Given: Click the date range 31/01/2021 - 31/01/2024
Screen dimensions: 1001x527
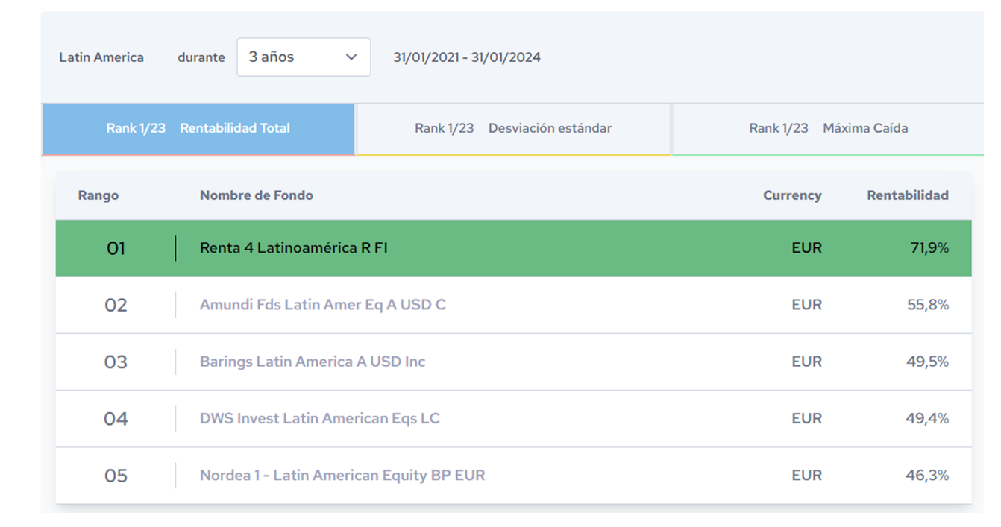Looking at the screenshot, I should click(466, 57).
